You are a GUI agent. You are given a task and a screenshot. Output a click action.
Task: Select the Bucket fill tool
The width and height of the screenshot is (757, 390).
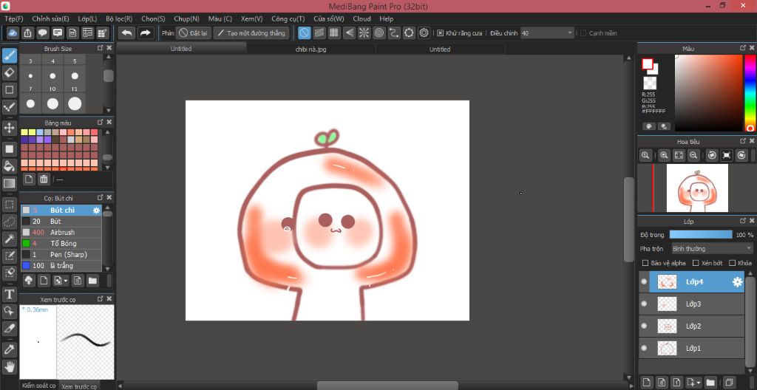(9, 166)
